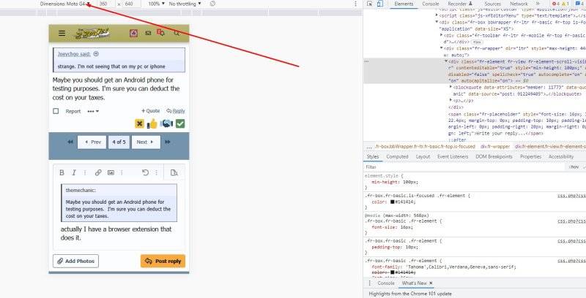The image size is (586, 298).
Task: Open DOM Breakpoints tab
Action: 494,157
